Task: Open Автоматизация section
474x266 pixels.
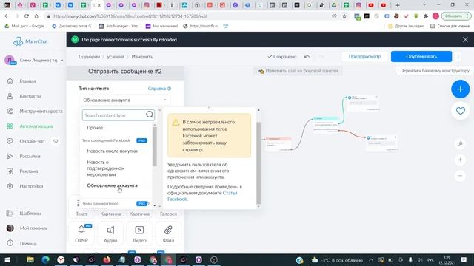Action: 36,126
